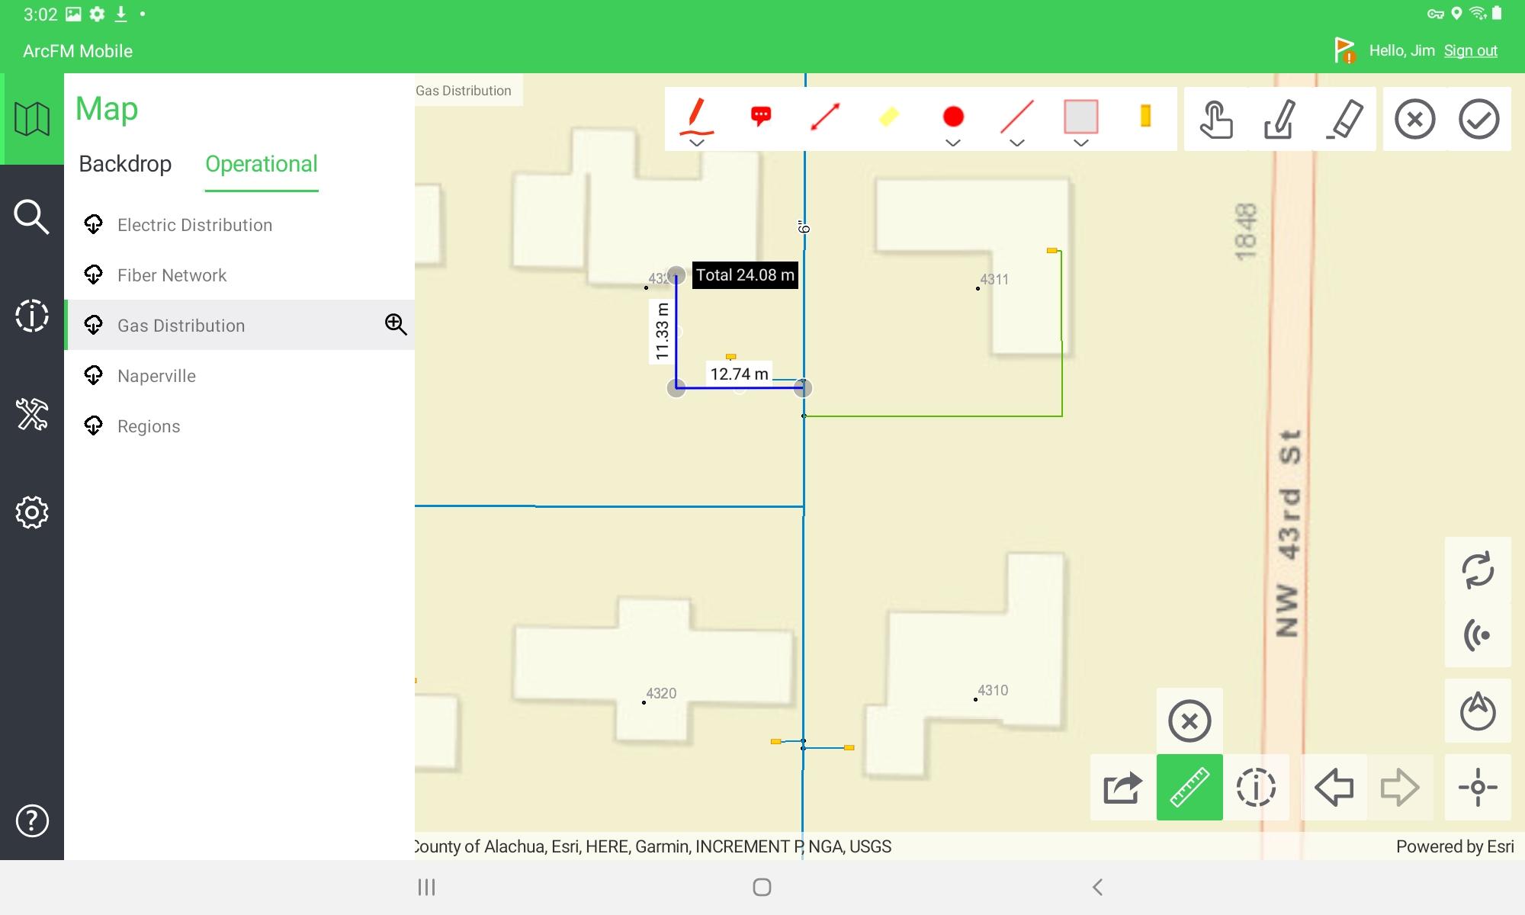Download the Electric Distribution map via cloud icon
The width and height of the screenshot is (1525, 915).
pyautogui.click(x=94, y=224)
